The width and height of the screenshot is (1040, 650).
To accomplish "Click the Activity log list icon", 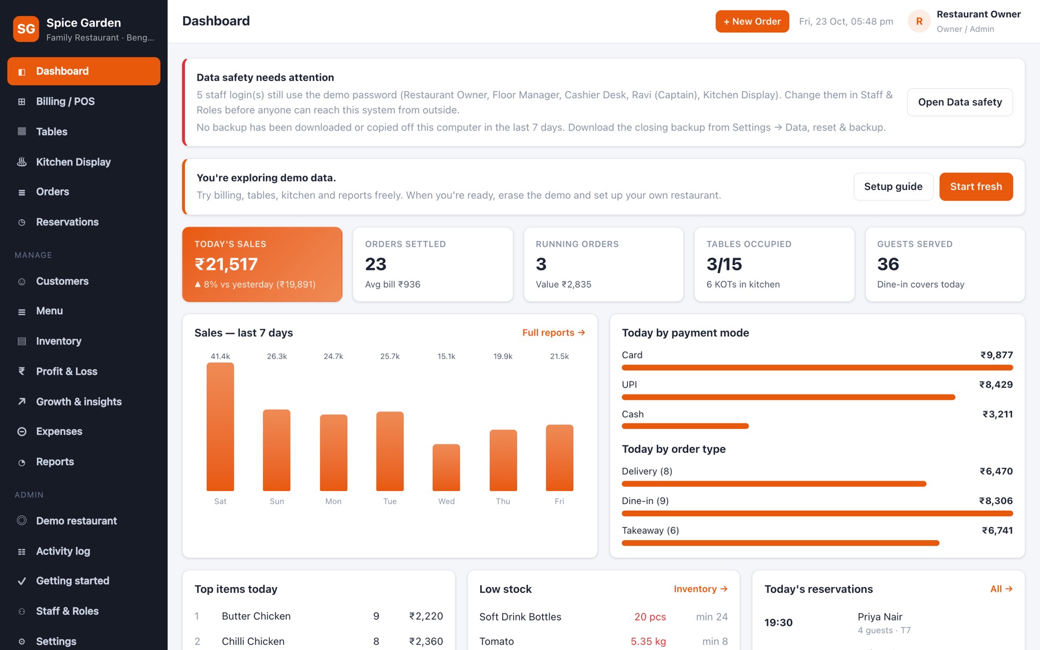I will tap(22, 552).
